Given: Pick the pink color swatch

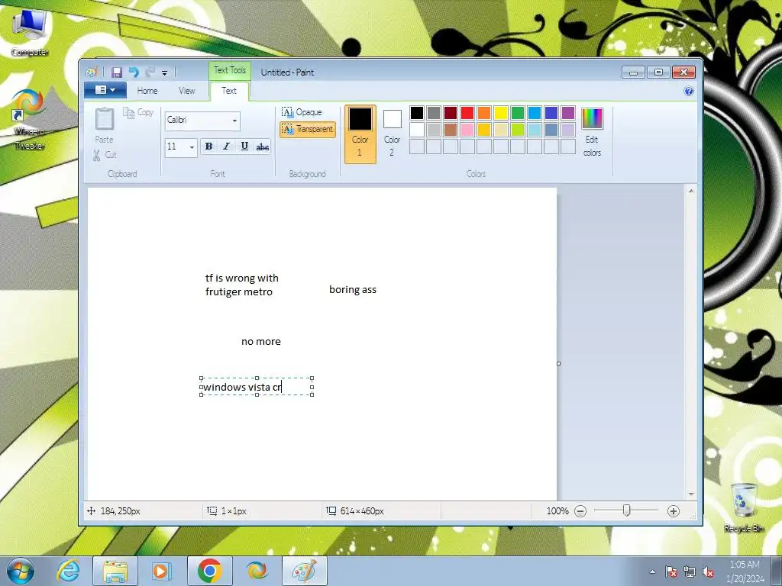Looking at the screenshot, I should [467, 130].
